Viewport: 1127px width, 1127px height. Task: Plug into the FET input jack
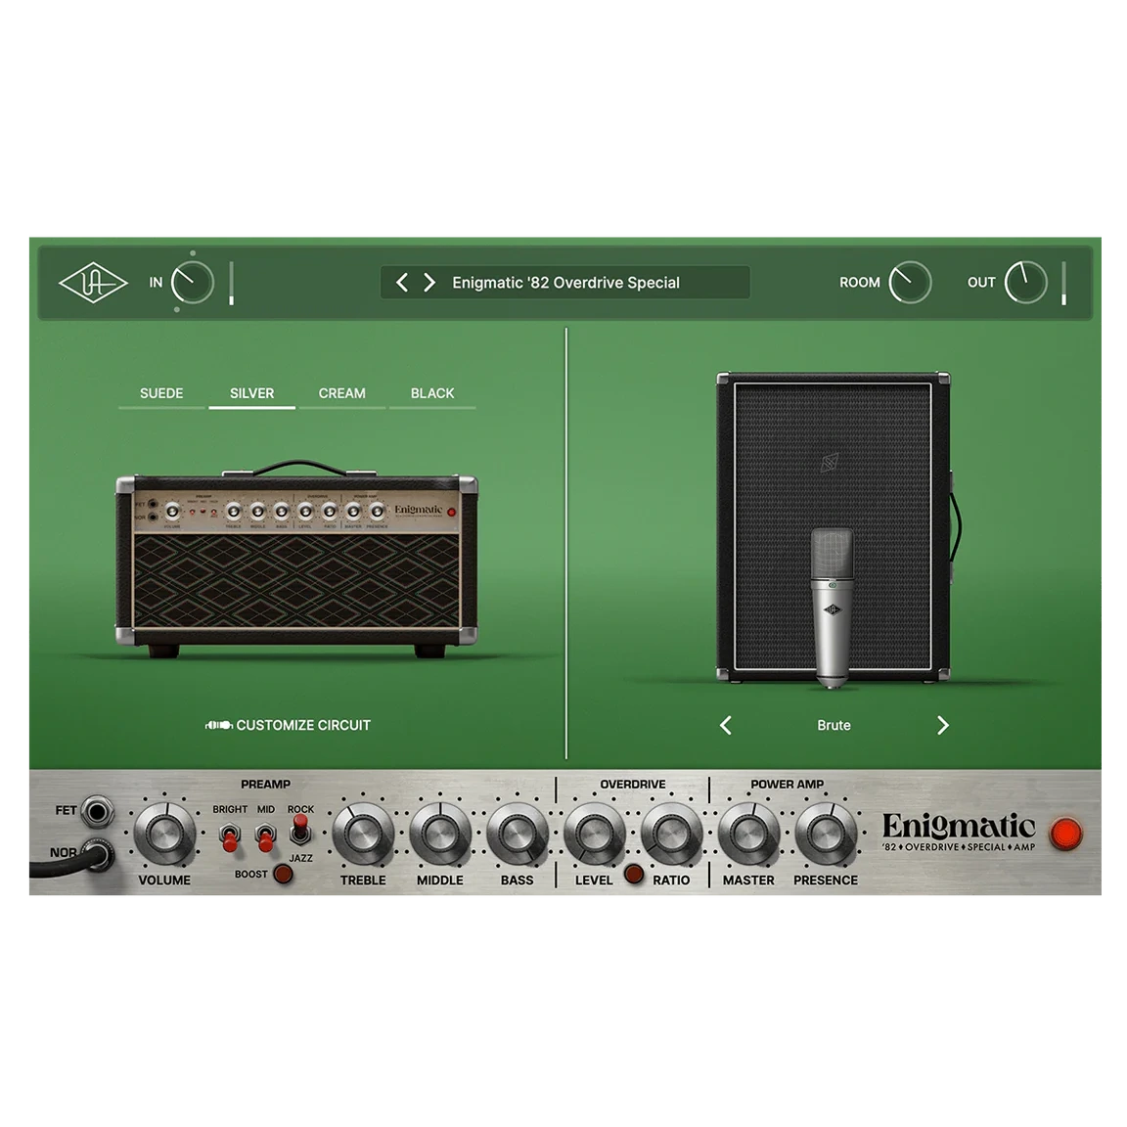[97, 812]
